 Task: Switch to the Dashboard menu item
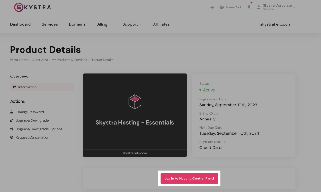[x=20, y=24]
